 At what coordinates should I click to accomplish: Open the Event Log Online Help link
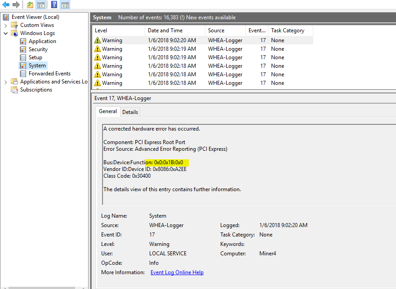177,272
